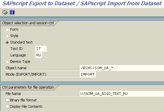The height and width of the screenshot is (111, 164).
Task: Click the "Mode (EXPORT/IMPORT)" label
Action: [x=26, y=74]
